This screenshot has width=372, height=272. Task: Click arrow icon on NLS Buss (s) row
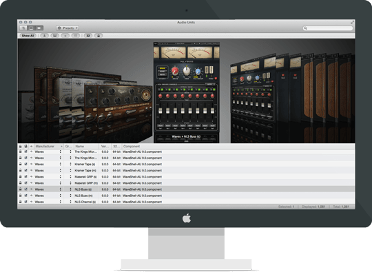31,189
